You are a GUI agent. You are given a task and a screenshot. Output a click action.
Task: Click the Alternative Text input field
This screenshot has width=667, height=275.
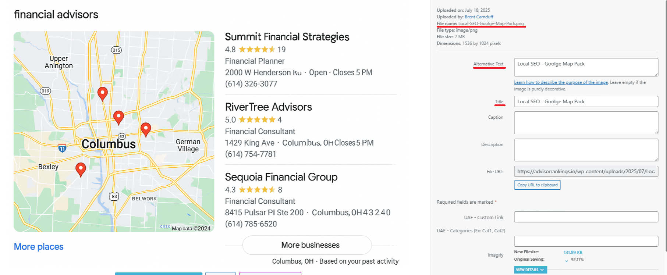pyautogui.click(x=586, y=67)
